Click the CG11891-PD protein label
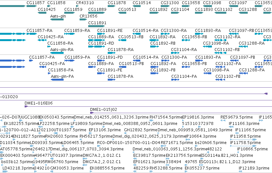 click(110, 57)
